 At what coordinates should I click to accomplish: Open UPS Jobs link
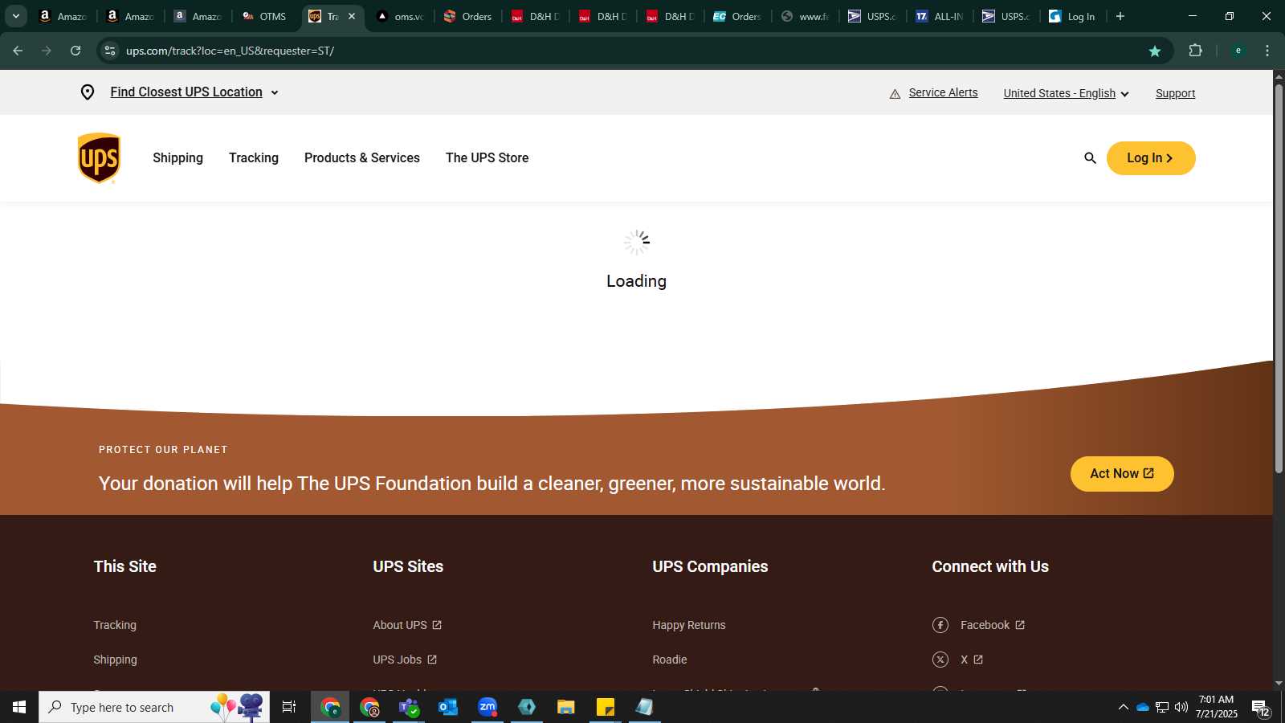coord(405,660)
